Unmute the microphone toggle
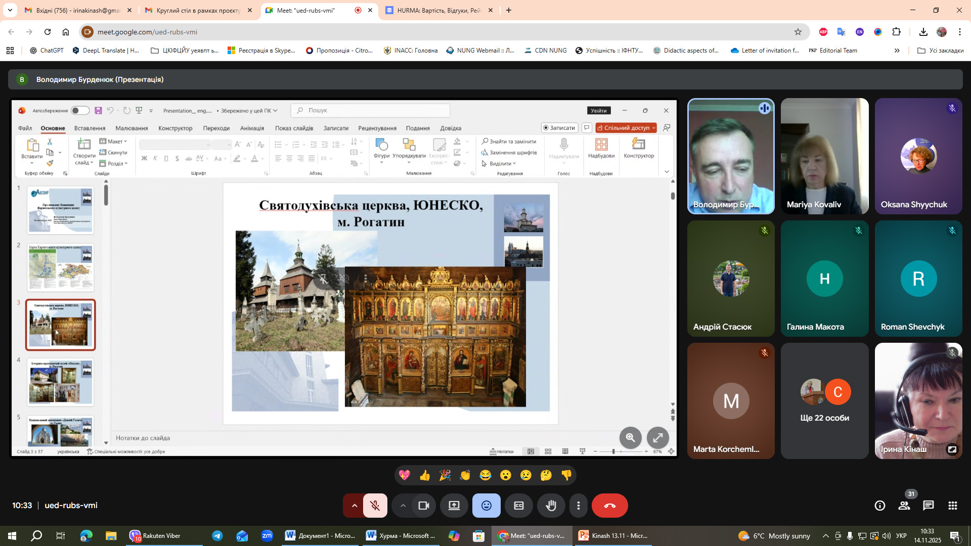Viewport: 971px width, 546px height. pos(375,506)
